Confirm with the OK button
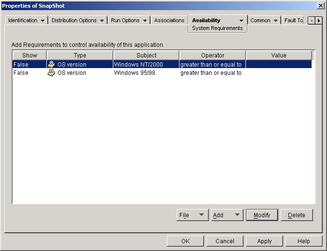The image size is (327, 251). (x=185, y=241)
